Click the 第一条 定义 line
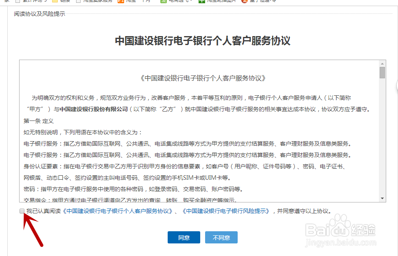 point(39,121)
